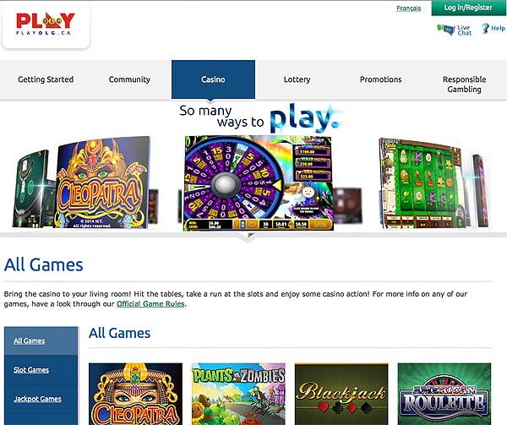
Task: Filter by Slot Games in sidebar
Action: [x=31, y=370]
